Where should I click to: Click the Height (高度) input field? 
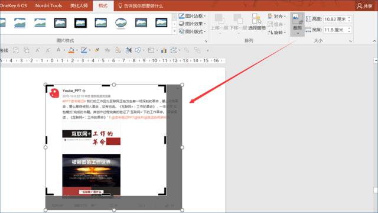click(335, 19)
